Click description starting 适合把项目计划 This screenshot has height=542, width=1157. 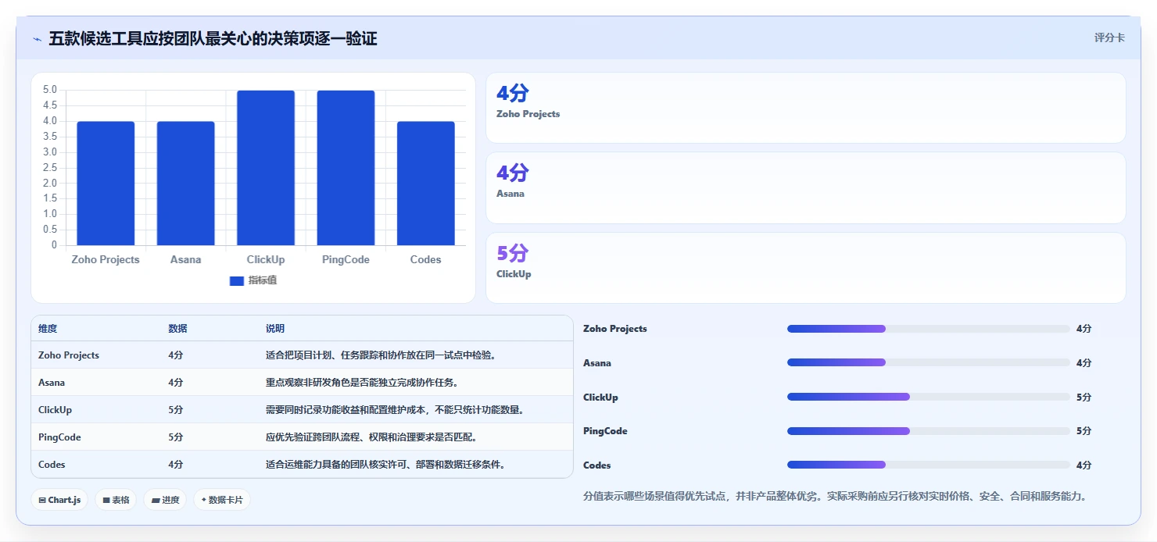pyautogui.click(x=381, y=355)
